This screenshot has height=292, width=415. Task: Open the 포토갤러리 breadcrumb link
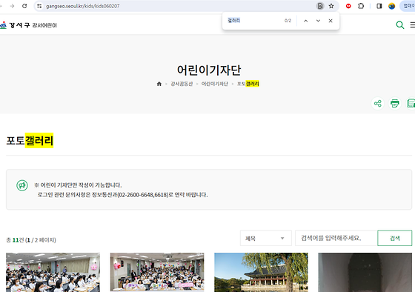tap(248, 84)
